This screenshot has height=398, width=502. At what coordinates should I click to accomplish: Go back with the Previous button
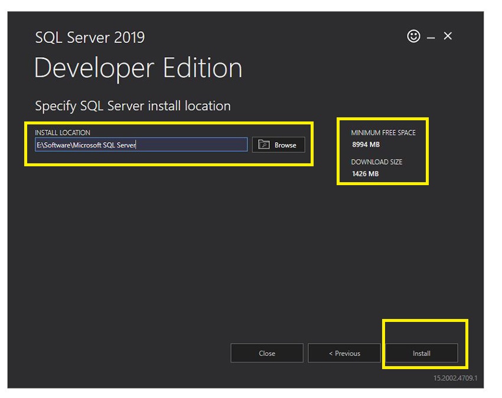(x=344, y=353)
